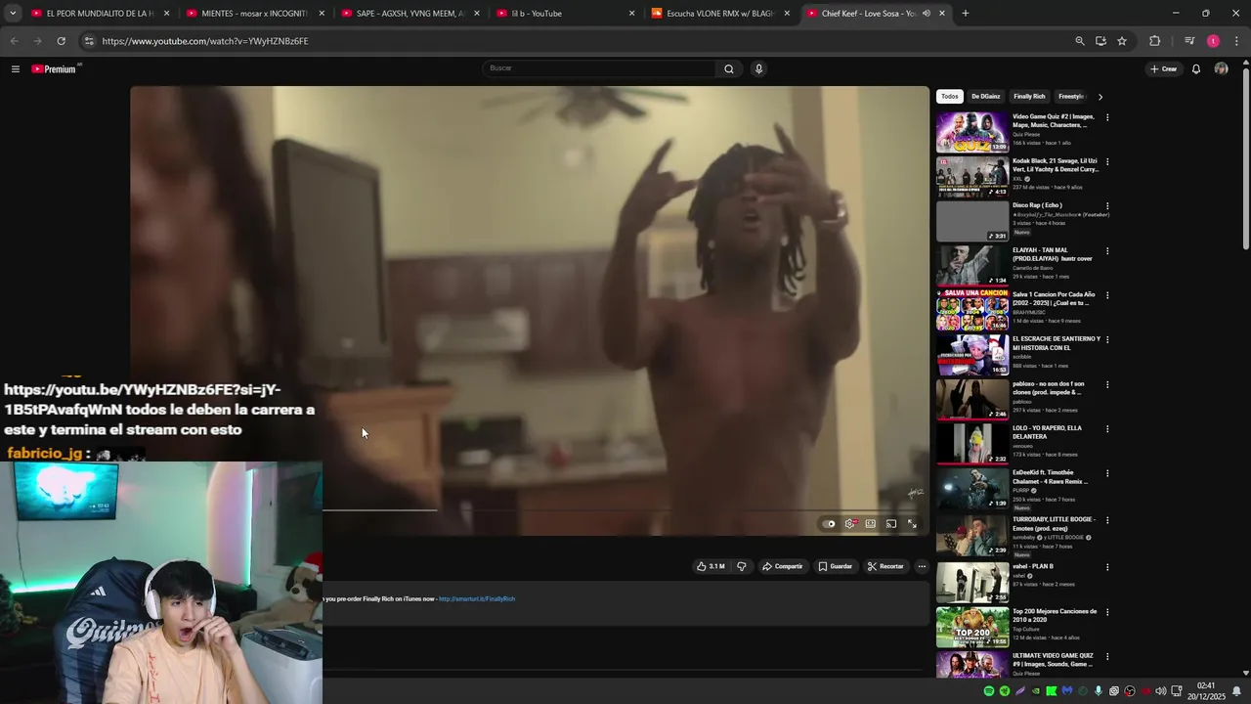Open OBS Studio tray icon
This screenshot has width=1251, height=704.
[x=1130, y=691]
